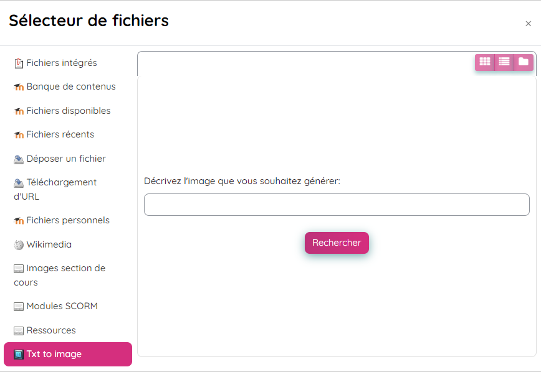541x372 pixels.
Task: Click the Txt to image repository icon
Action: coord(19,355)
